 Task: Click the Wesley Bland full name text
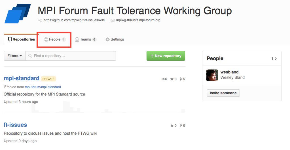[232, 77]
